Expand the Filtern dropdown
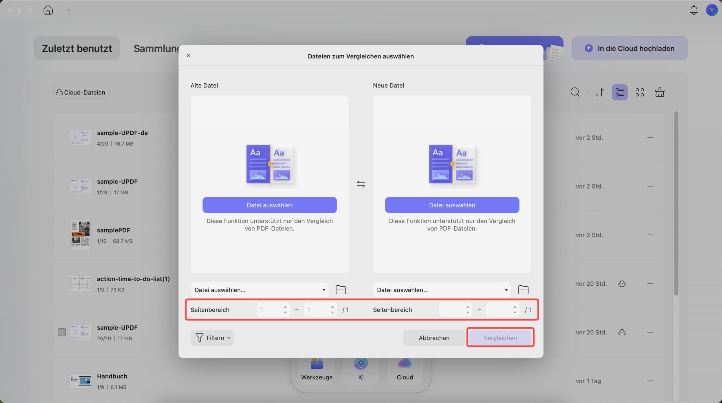Viewport: 722px width, 403px height. click(x=212, y=338)
